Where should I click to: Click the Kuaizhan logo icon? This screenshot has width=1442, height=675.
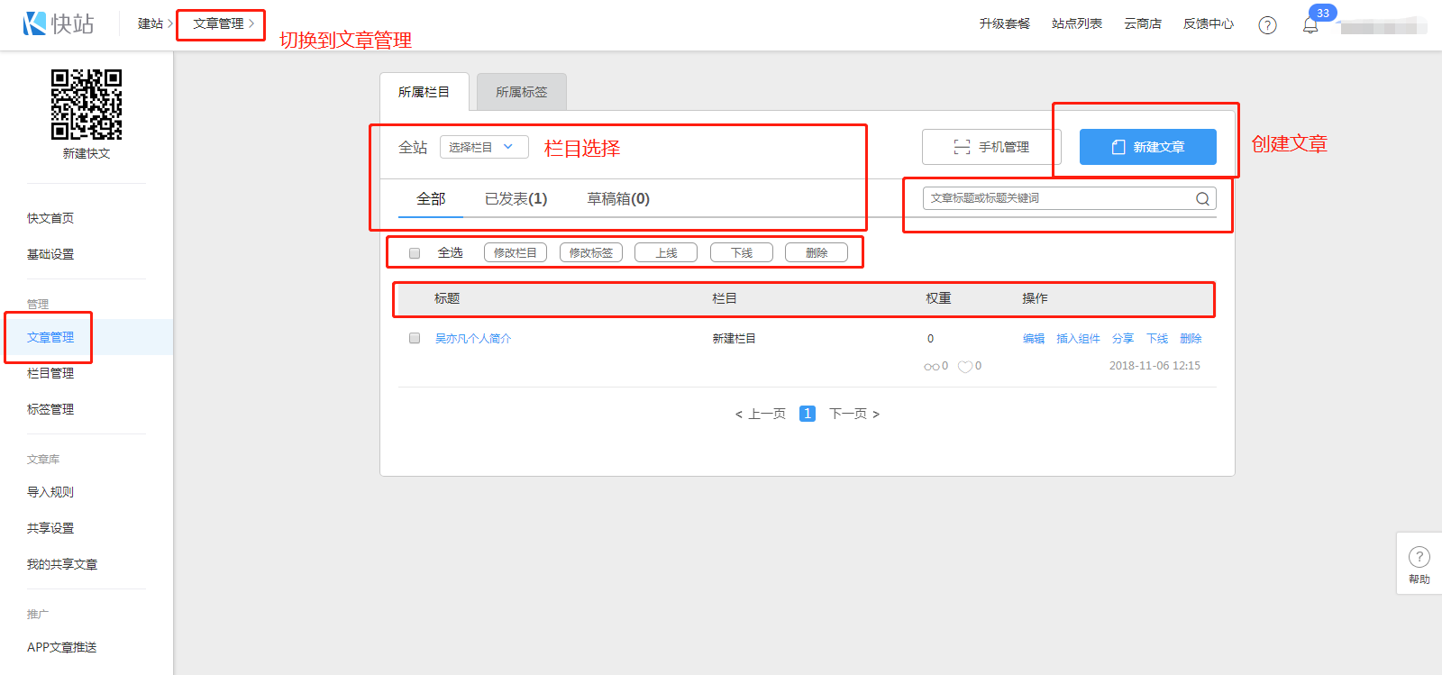tap(35, 23)
